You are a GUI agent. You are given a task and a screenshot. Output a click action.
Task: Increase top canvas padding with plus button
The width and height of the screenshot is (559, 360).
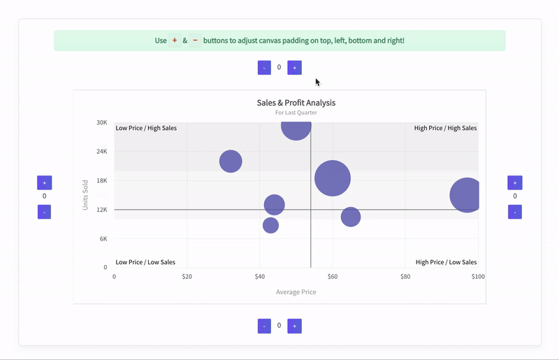coord(294,68)
